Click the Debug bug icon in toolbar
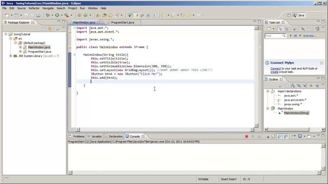The image size is (328, 184). tap(48, 15)
